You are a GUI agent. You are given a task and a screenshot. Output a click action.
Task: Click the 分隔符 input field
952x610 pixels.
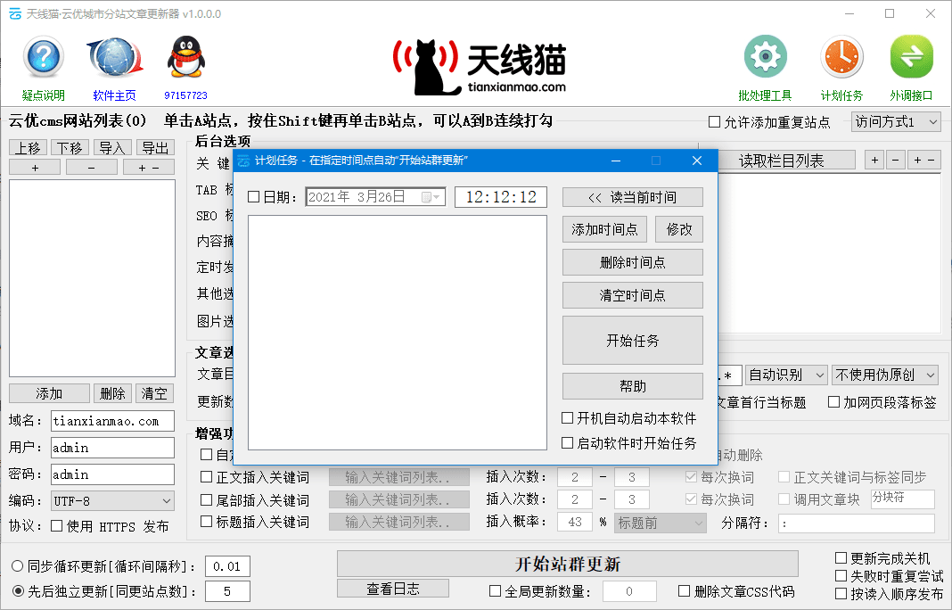(856, 523)
